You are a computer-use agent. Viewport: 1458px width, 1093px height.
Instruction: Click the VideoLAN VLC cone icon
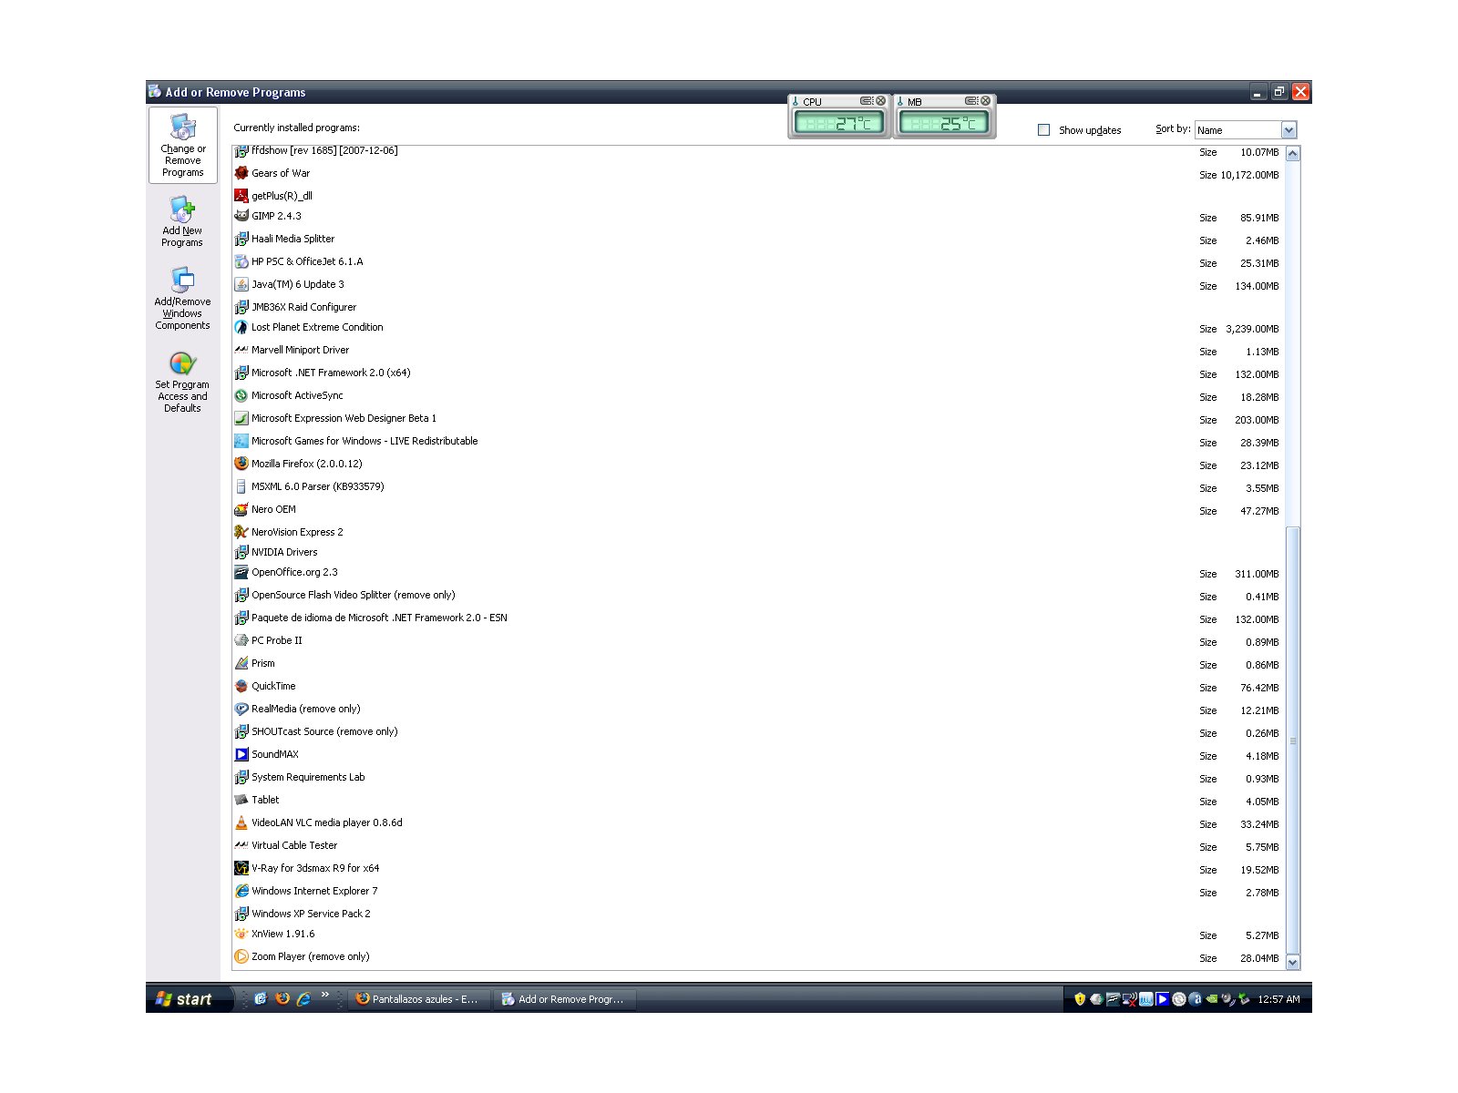241,822
